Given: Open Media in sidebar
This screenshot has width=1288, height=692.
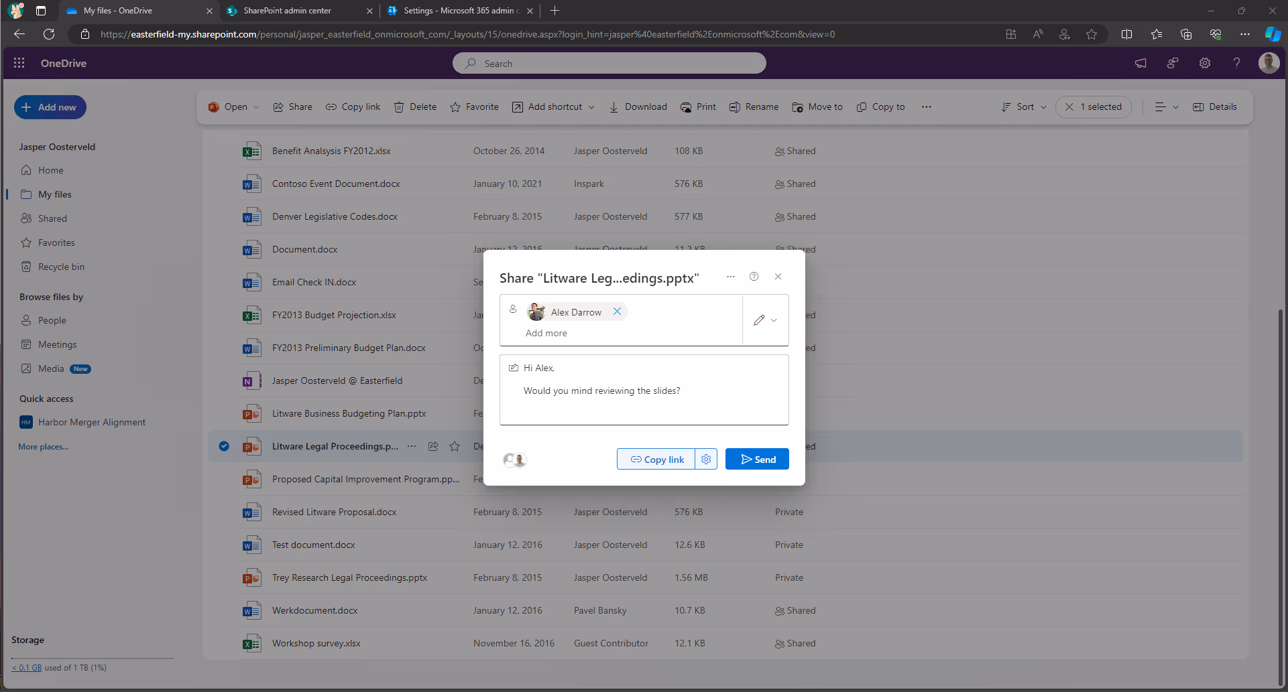Looking at the screenshot, I should [x=51, y=368].
